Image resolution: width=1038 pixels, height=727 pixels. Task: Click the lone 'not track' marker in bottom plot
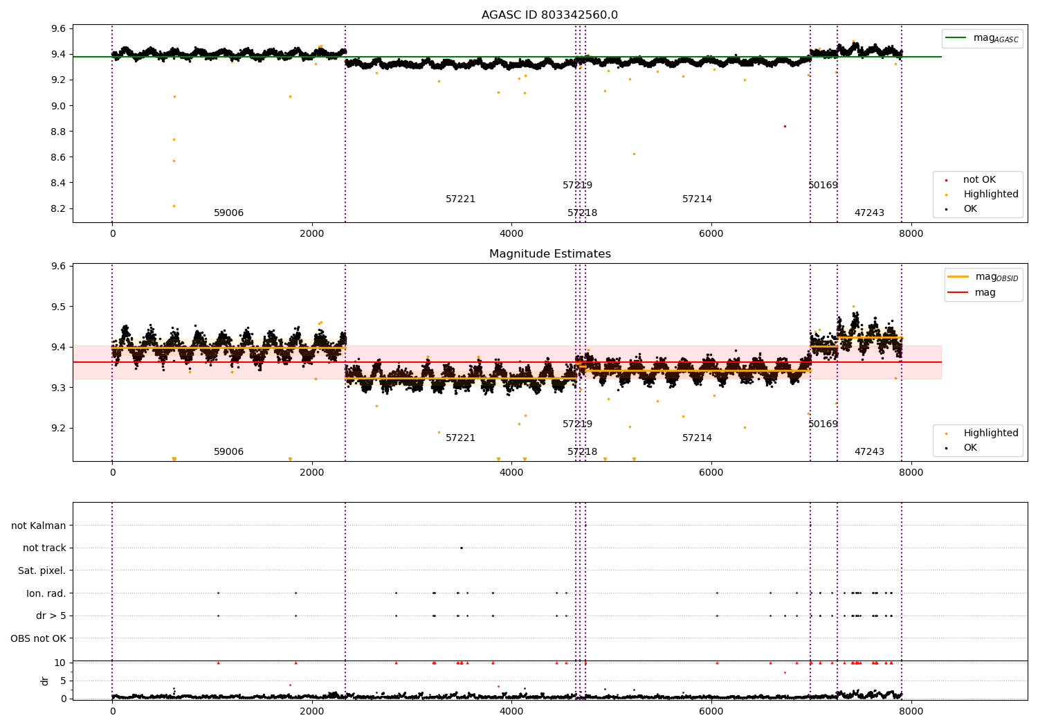point(462,548)
